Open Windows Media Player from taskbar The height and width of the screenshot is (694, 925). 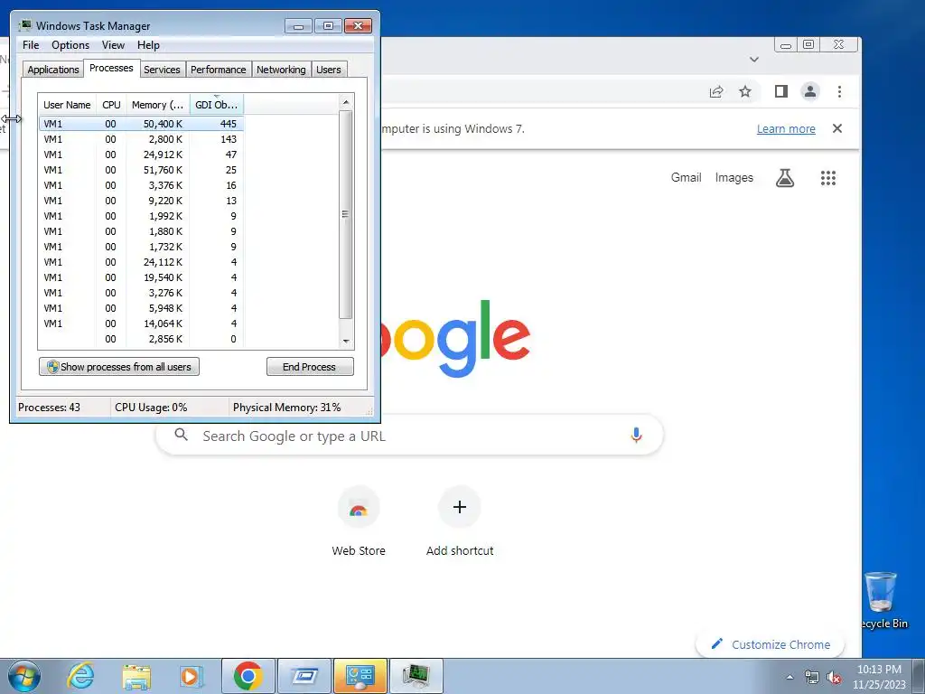coord(191,676)
